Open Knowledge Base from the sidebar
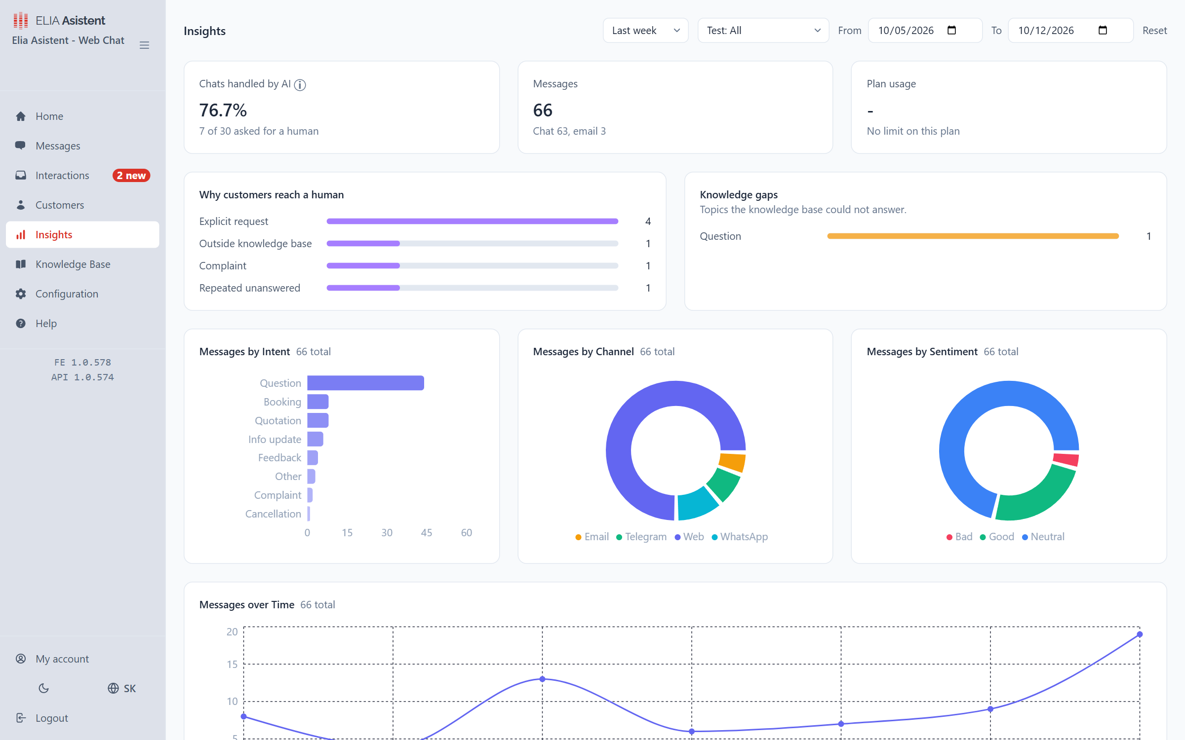Screen dimensions: 1185x740 tap(82, 264)
